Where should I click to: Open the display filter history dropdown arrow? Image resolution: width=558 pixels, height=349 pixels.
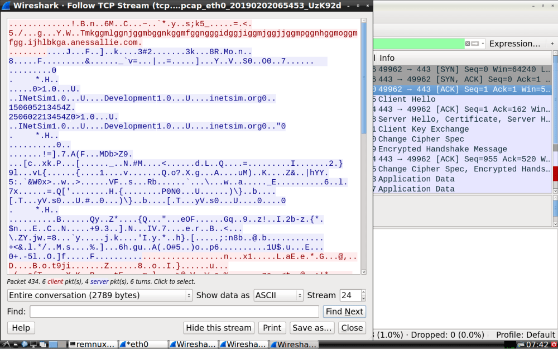point(482,44)
